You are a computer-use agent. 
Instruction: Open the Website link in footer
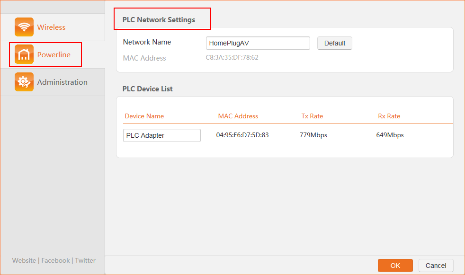24,260
